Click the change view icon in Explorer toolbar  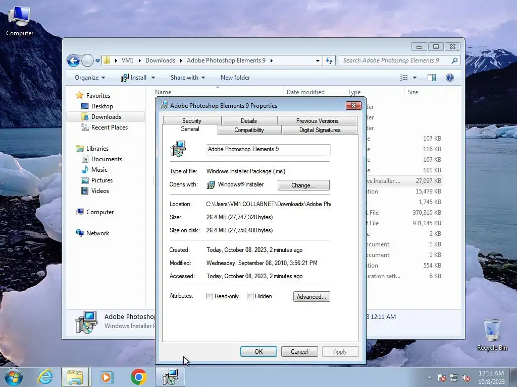click(403, 77)
